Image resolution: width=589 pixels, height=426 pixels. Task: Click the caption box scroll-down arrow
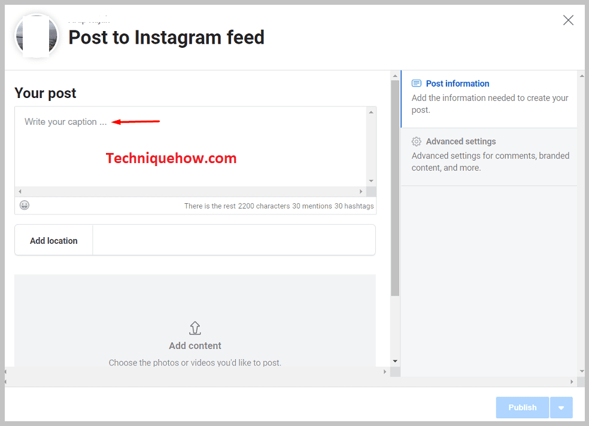click(371, 181)
